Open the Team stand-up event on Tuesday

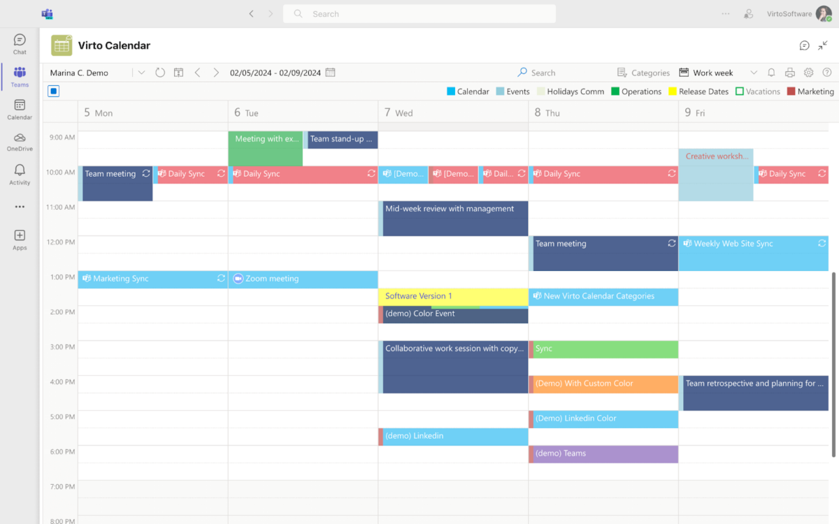click(x=340, y=139)
